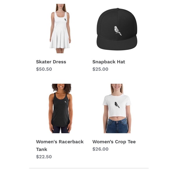Select the $50.50 price text
The height and width of the screenshot is (169, 169).
point(44,69)
